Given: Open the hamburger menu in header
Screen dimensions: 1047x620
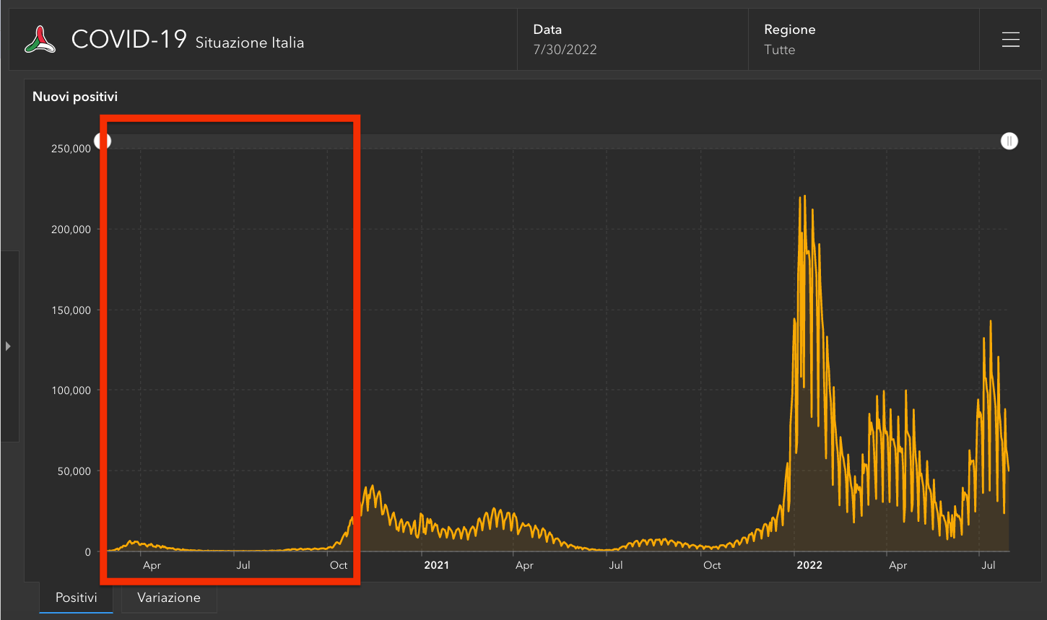Looking at the screenshot, I should tap(1010, 40).
